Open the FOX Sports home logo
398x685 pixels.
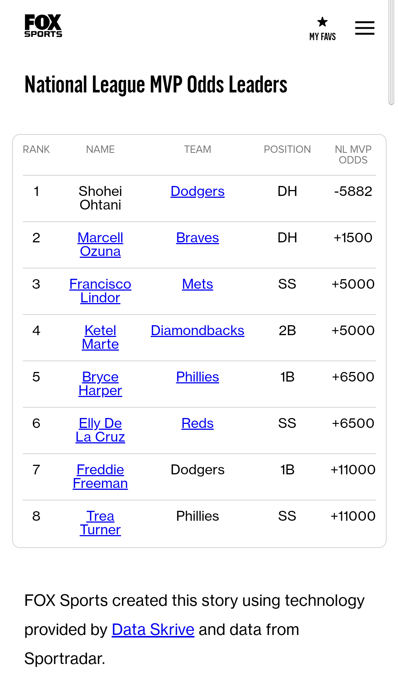[x=43, y=26]
